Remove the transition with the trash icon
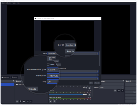 point(119,90)
